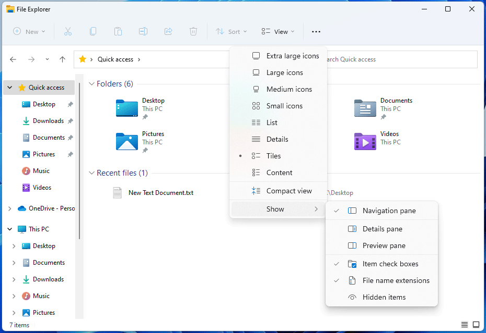
Task: Collapse the Folders (6) group
Action: tap(91, 84)
